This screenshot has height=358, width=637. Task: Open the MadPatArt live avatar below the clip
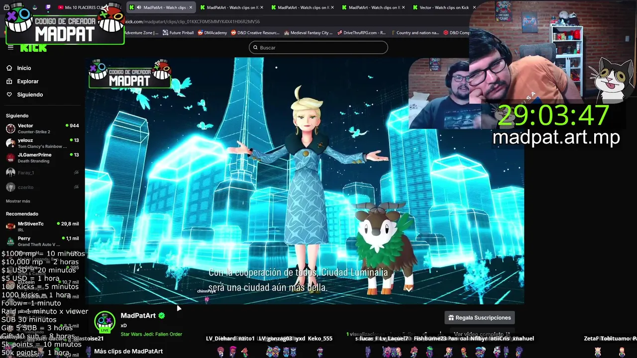click(x=105, y=322)
